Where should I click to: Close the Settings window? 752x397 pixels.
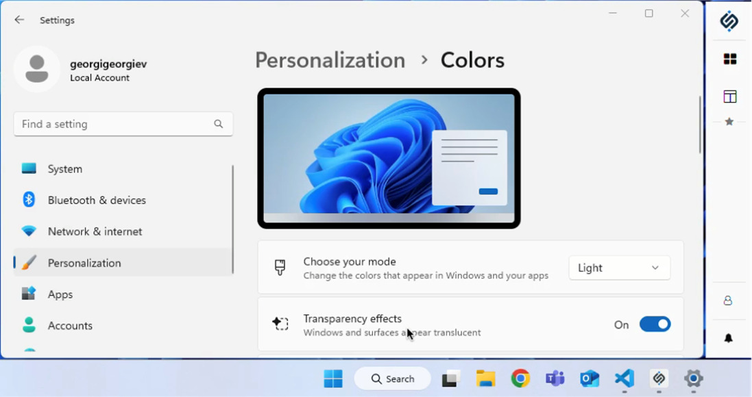pos(685,14)
